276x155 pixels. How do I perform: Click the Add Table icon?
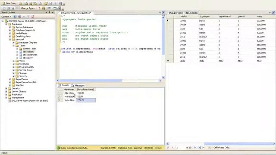pos(55,8)
